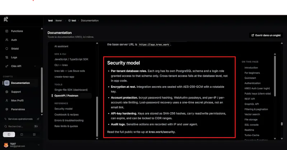Viewport: 287px width, 150px height.
Task: Open Support via its lifebuoy icon
Action: (7, 92)
